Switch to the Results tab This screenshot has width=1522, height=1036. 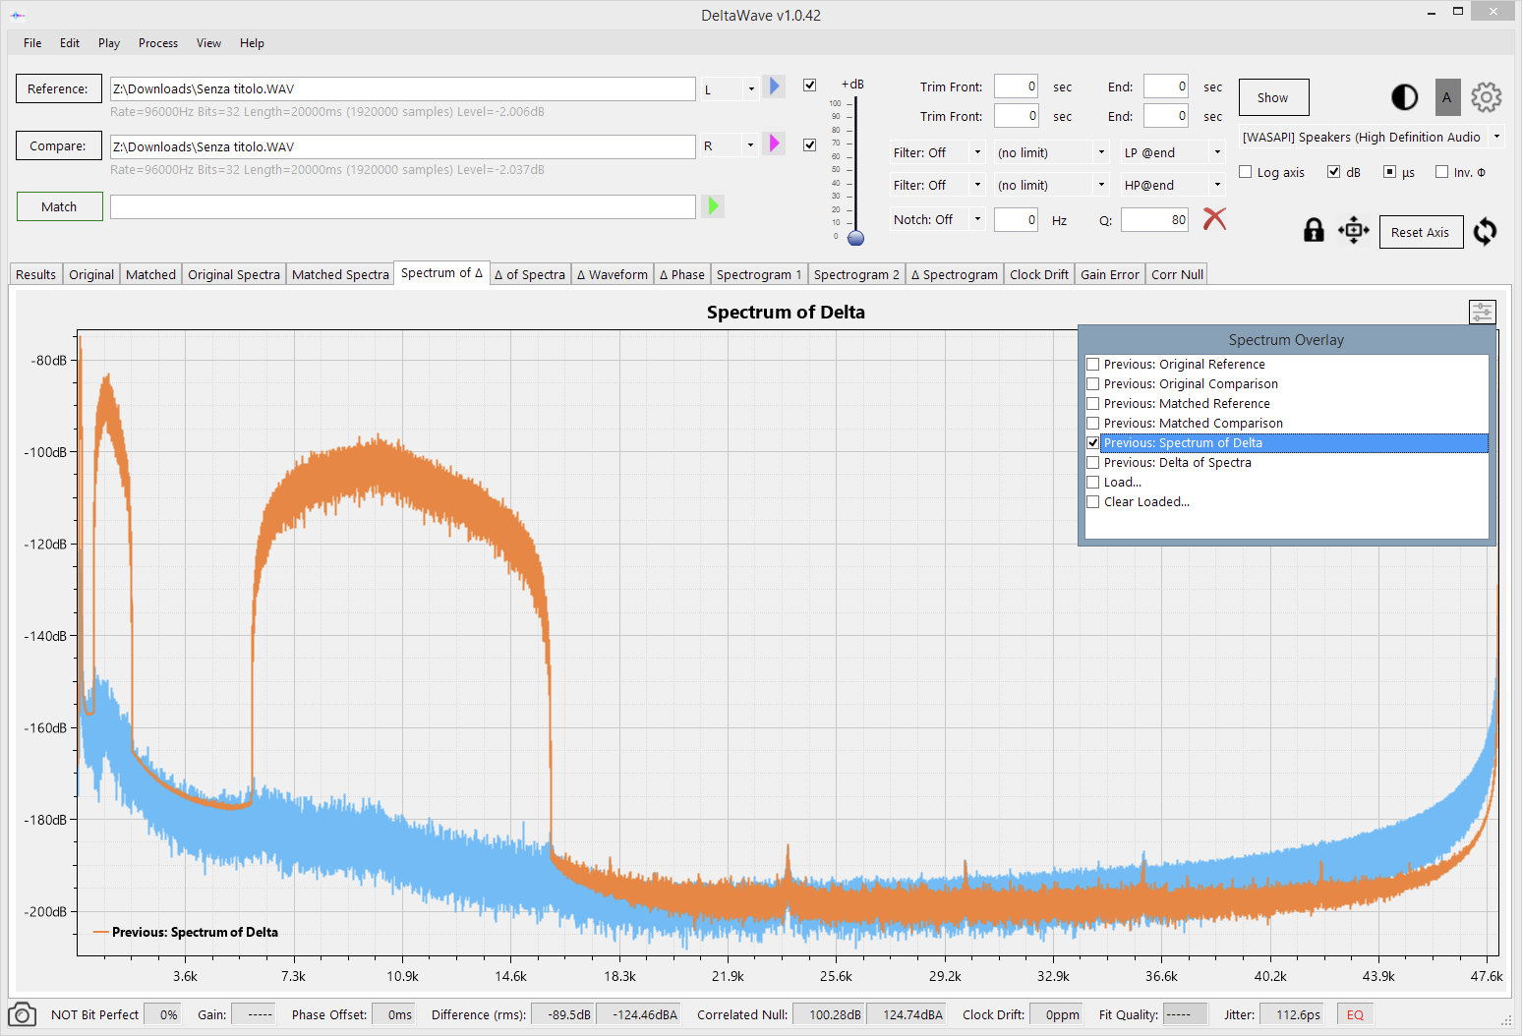click(36, 274)
